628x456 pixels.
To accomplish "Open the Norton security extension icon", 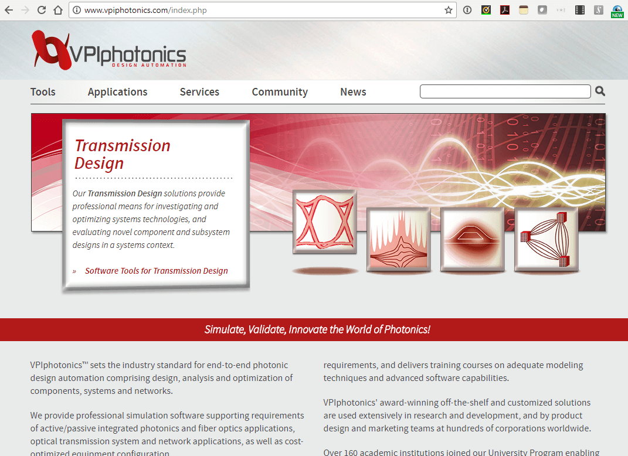I will coord(486,10).
